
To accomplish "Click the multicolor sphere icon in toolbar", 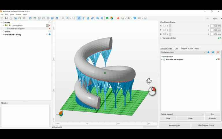I will pyautogui.click(x=112, y=18).
